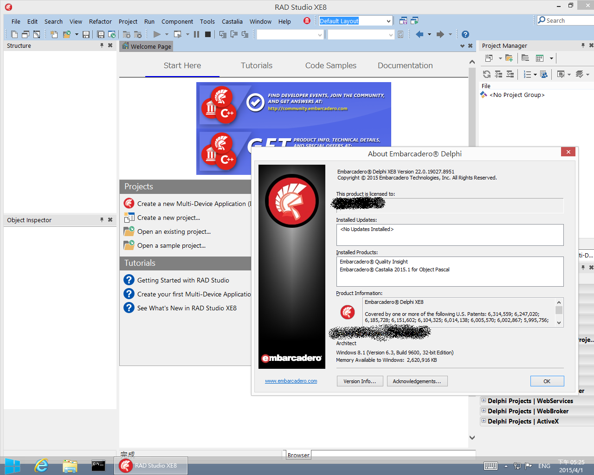Open the Tools menu
Viewport: 594px width, 475px height.
207,21
